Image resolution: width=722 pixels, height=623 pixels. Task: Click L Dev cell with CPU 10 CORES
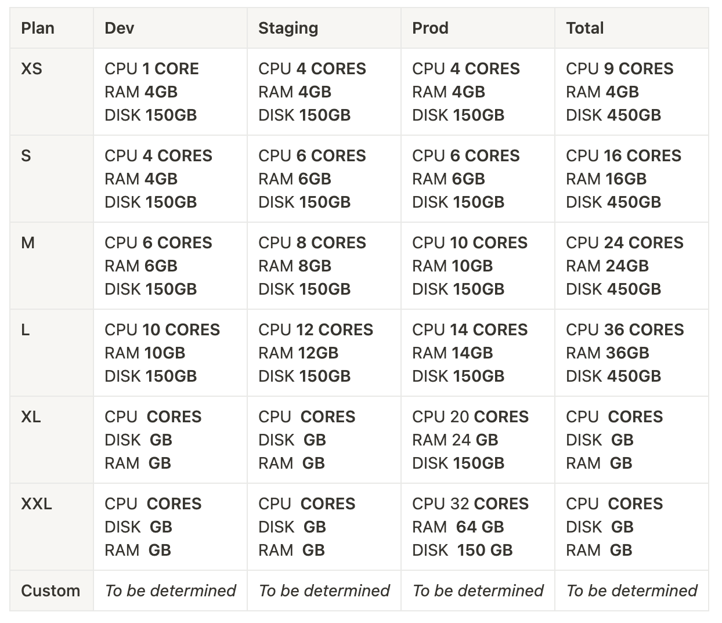pyautogui.click(x=171, y=353)
